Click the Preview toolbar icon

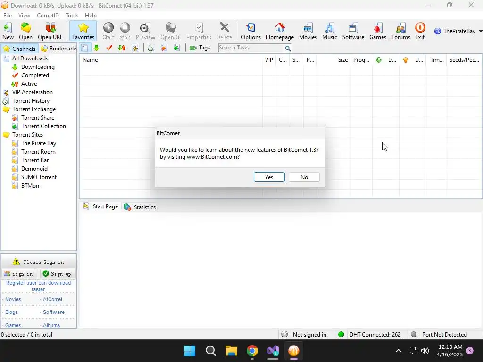click(x=145, y=31)
